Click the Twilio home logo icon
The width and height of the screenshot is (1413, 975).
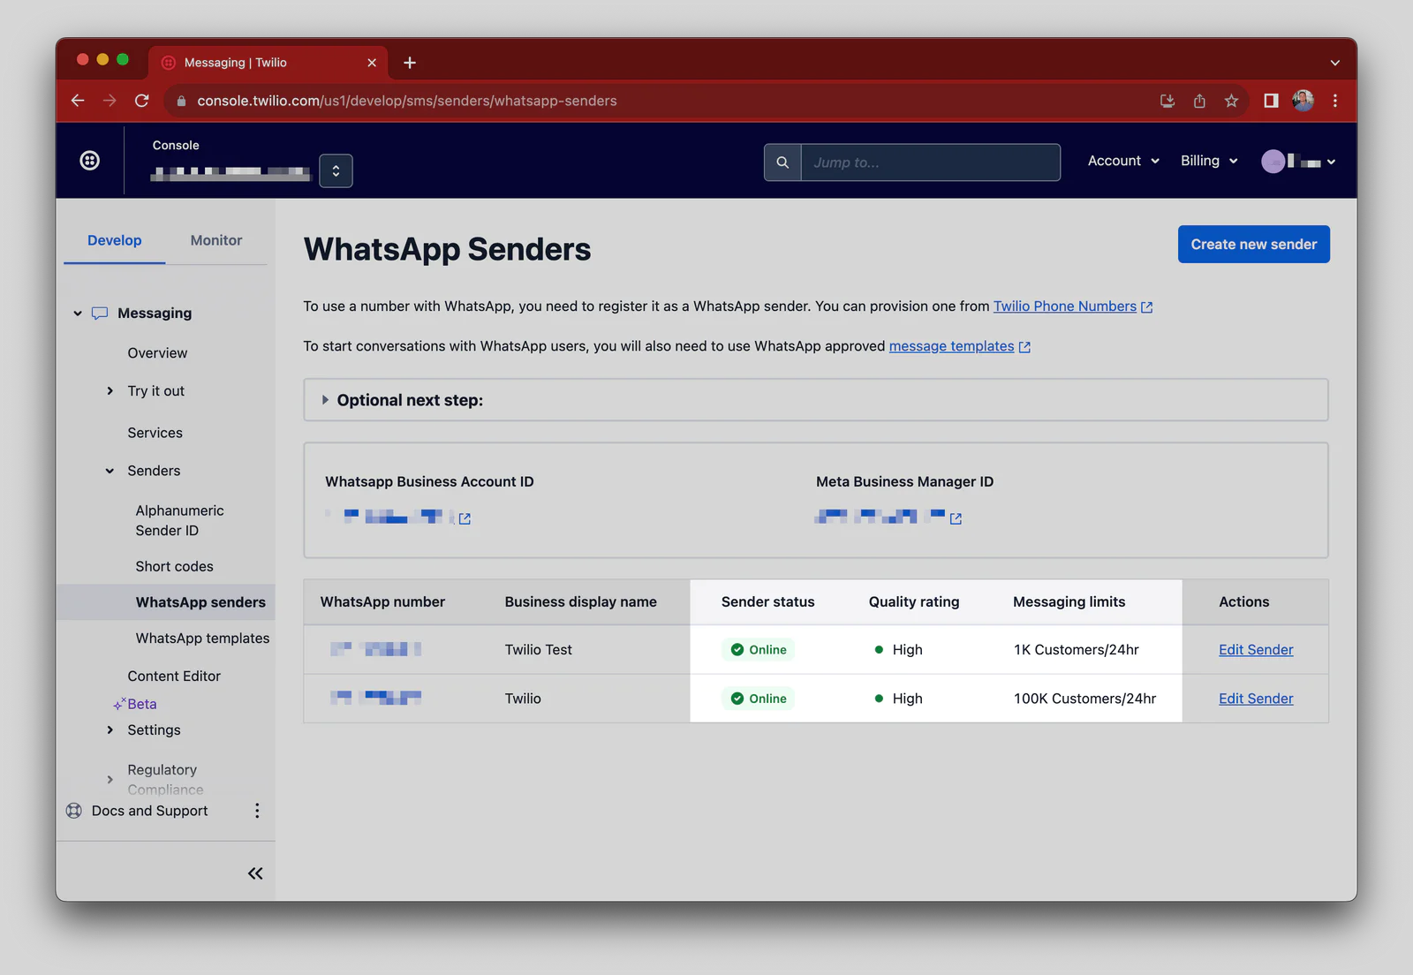[89, 161]
